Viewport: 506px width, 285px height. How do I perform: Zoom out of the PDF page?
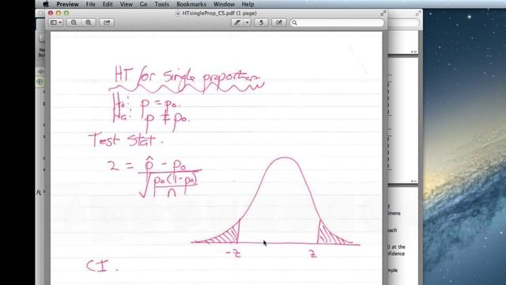(x=74, y=22)
